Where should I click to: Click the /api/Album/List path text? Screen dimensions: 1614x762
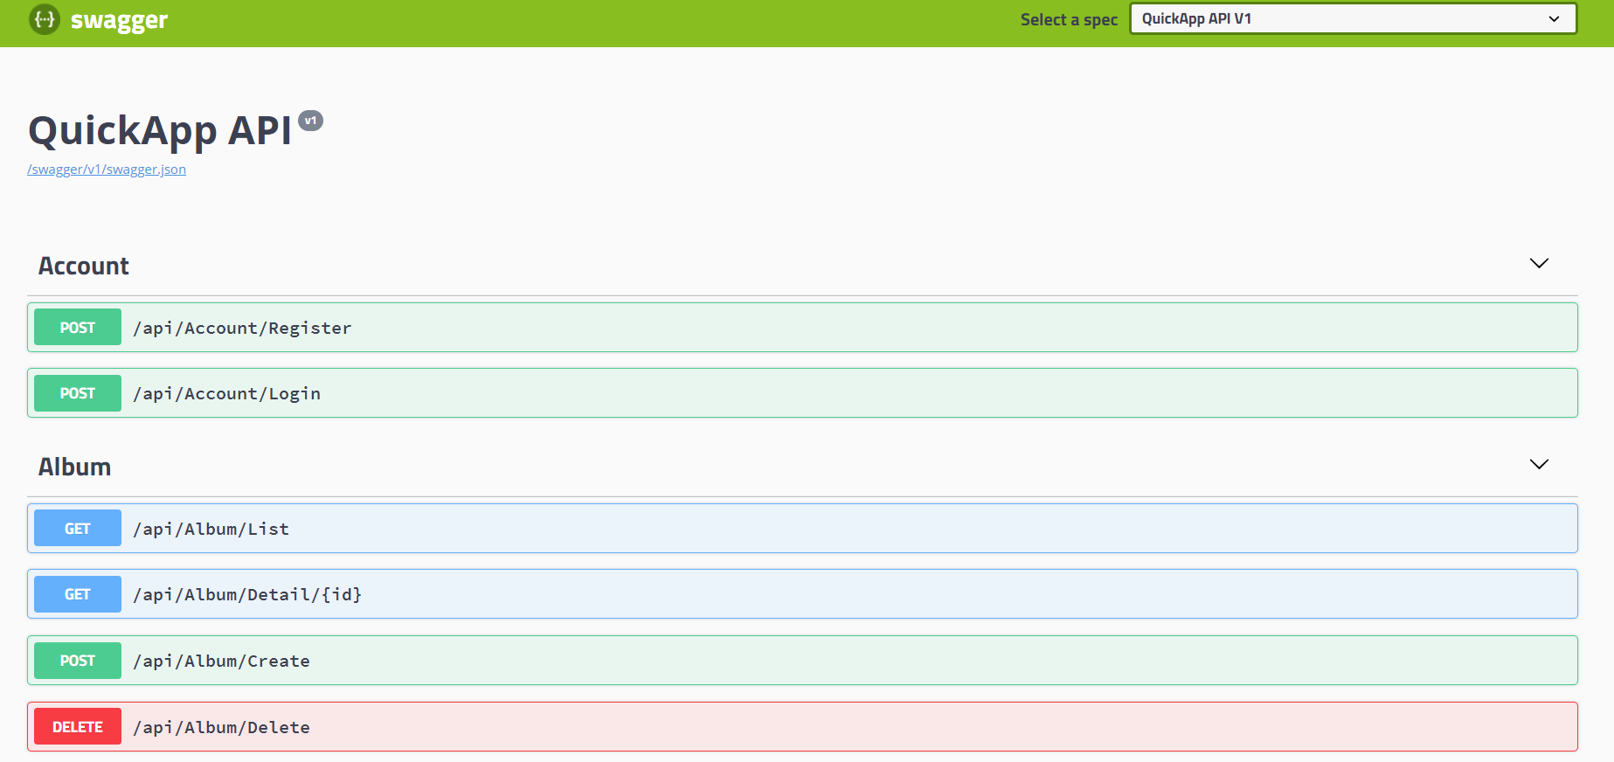click(x=211, y=529)
